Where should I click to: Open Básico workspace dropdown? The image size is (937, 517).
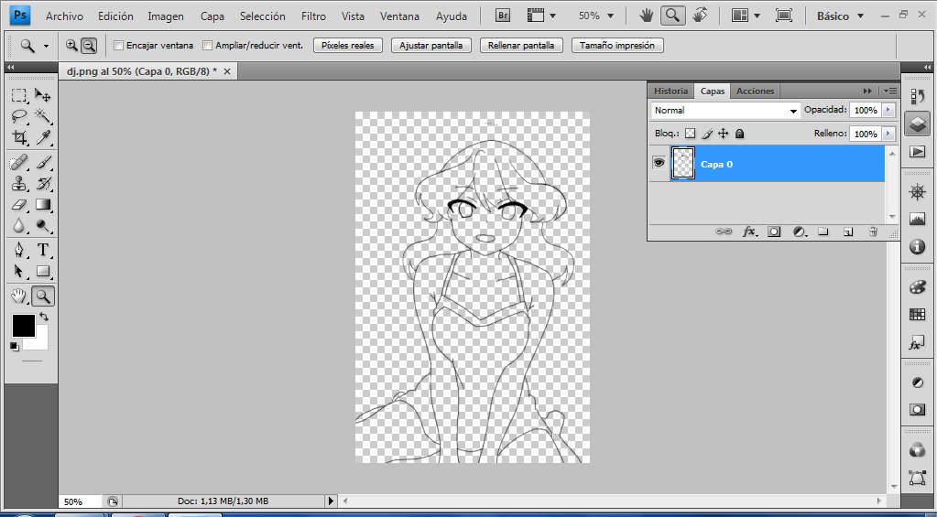pyautogui.click(x=840, y=16)
